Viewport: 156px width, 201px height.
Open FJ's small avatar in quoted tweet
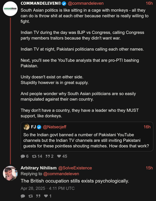tap(26, 127)
